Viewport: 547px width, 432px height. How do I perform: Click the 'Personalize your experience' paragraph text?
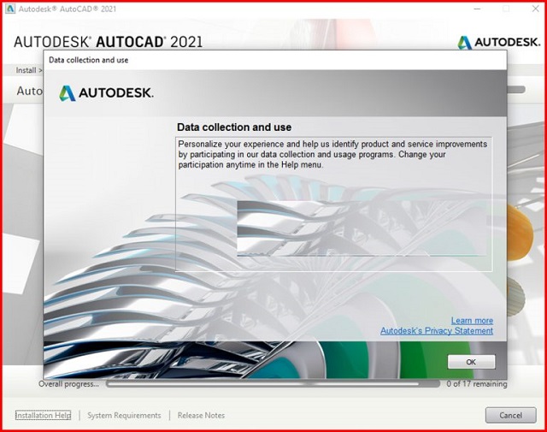pyautogui.click(x=332, y=154)
